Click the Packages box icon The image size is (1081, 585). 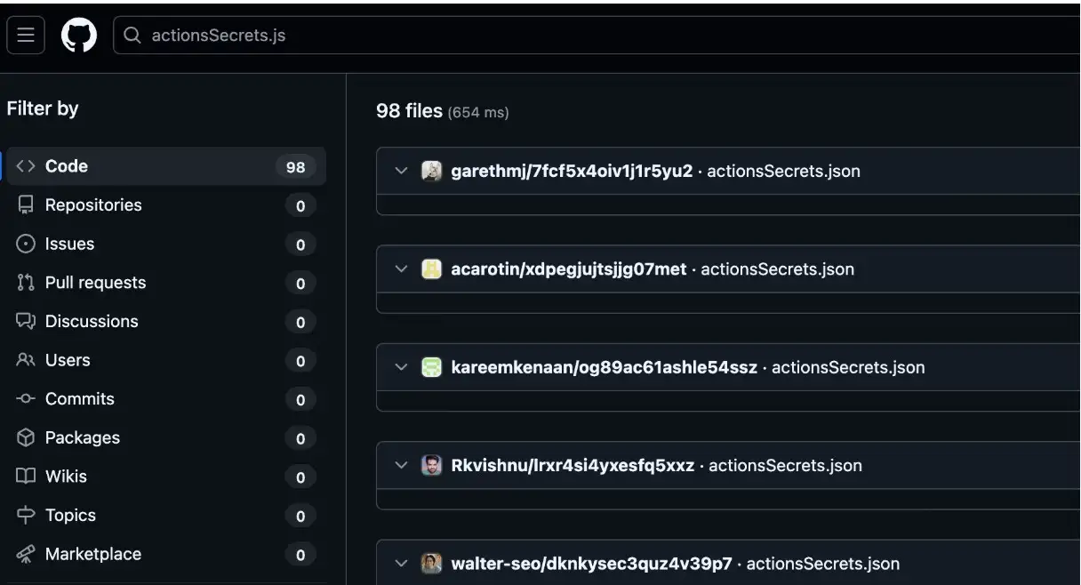(x=25, y=437)
